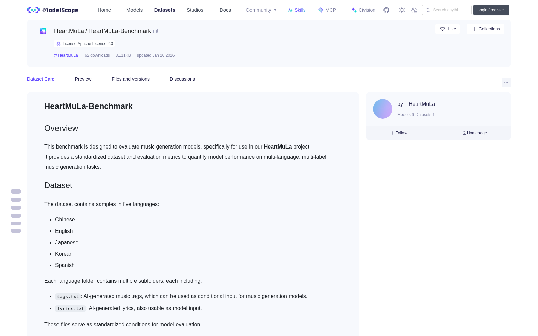Image resolution: width=538 pixels, height=336 pixels.
Task: Click the 'tags.txt' code label
Action: [x=68, y=297]
